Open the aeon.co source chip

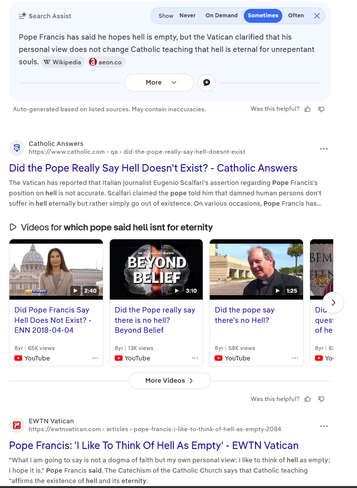click(106, 62)
